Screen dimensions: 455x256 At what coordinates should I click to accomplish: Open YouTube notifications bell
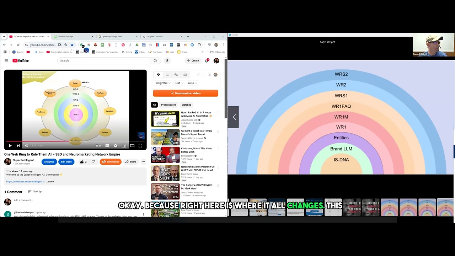[207, 61]
